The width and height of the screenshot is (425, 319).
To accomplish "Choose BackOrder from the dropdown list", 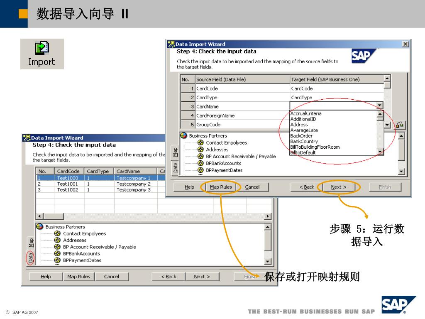I will click(x=301, y=136).
